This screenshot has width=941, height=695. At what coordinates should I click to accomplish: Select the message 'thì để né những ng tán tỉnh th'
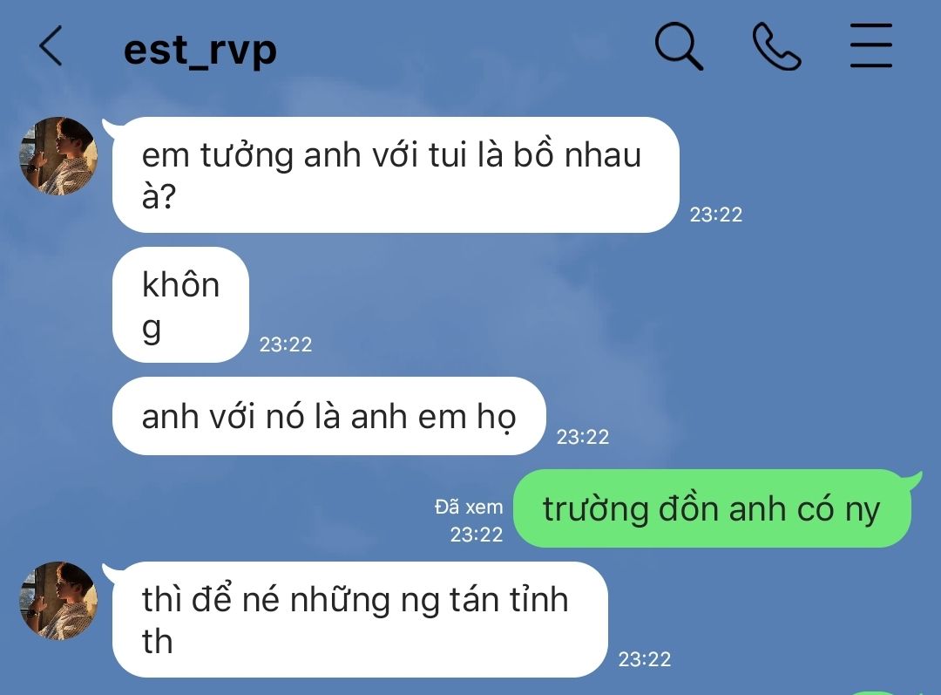tap(360, 619)
